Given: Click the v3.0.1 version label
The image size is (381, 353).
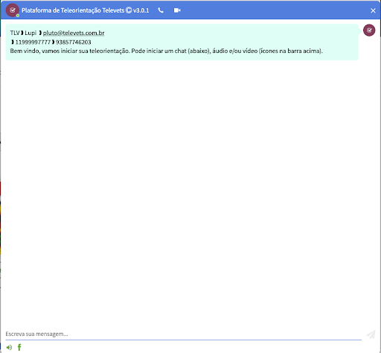Looking at the screenshot, I should [x=141, y=10].
